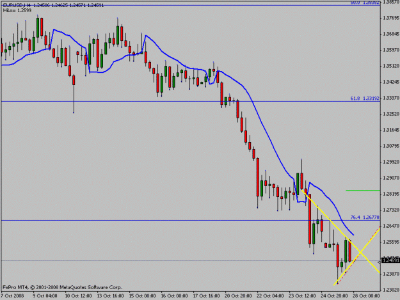Click the current price tag 1.24591
This screenshot has width=400, height=300.
click(x=390, y=261)
